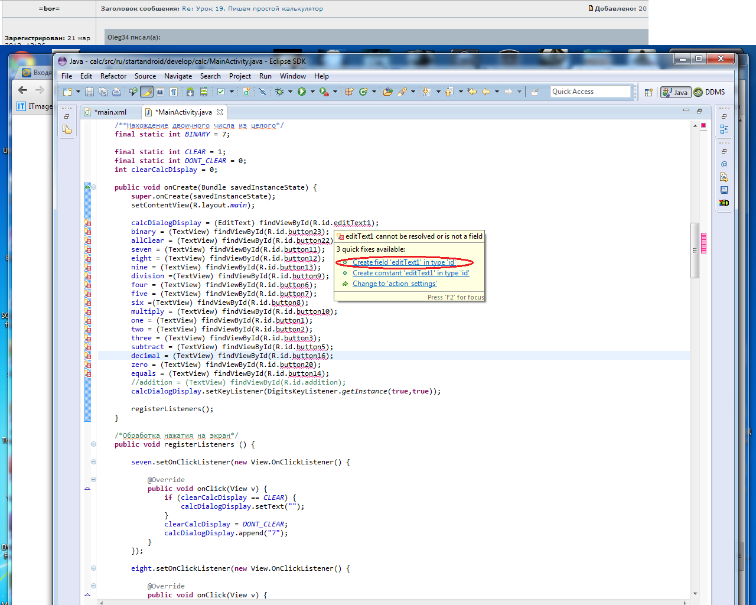The height and width of the screenshot is (605, 756).
Task: Click the Quick Access search field
Action: (591, 92)
